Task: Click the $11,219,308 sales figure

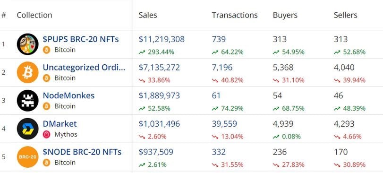Action: [162, 39]
